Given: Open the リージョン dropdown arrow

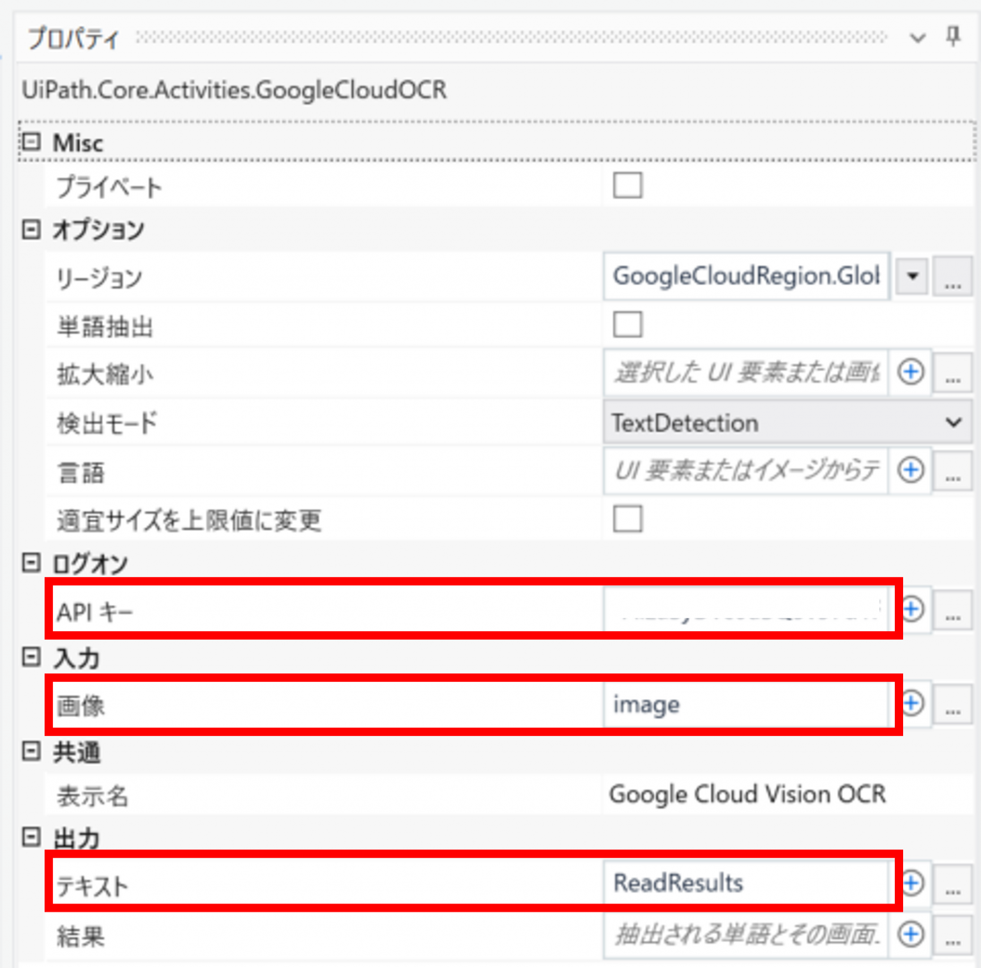Looking at the screenshot, I should click(911, 277).
